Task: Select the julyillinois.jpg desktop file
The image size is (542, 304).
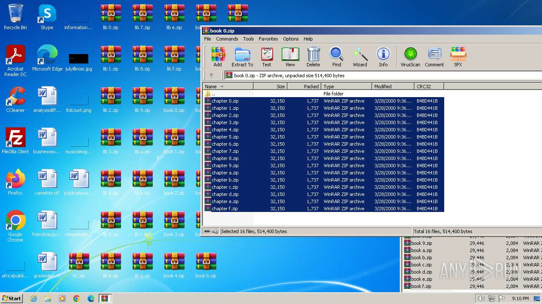Action: tap(79, 62)
